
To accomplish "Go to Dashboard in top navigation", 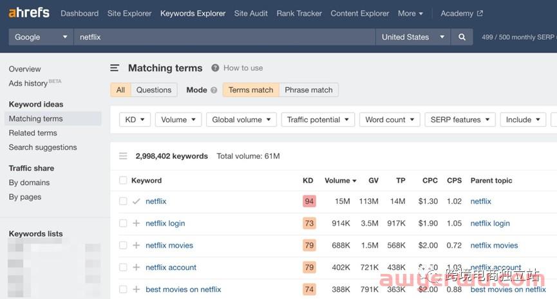I will (x=80, y=14).
